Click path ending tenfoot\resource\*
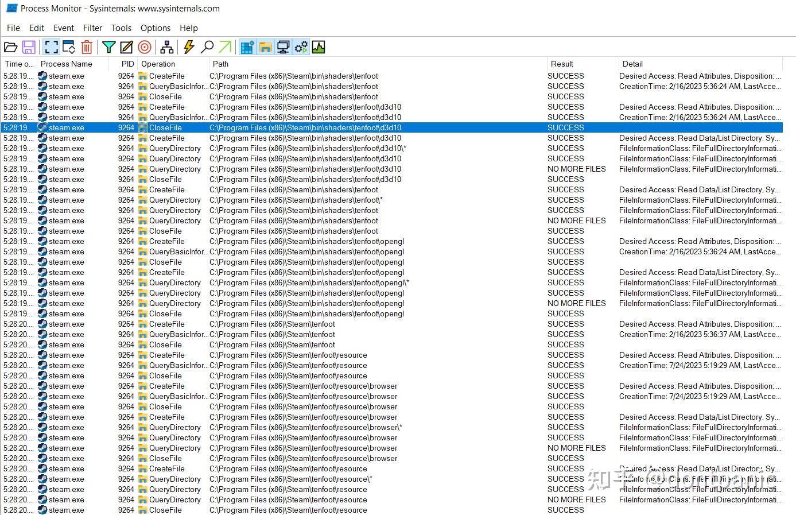 pyautogui.click(x=291, y=479)
